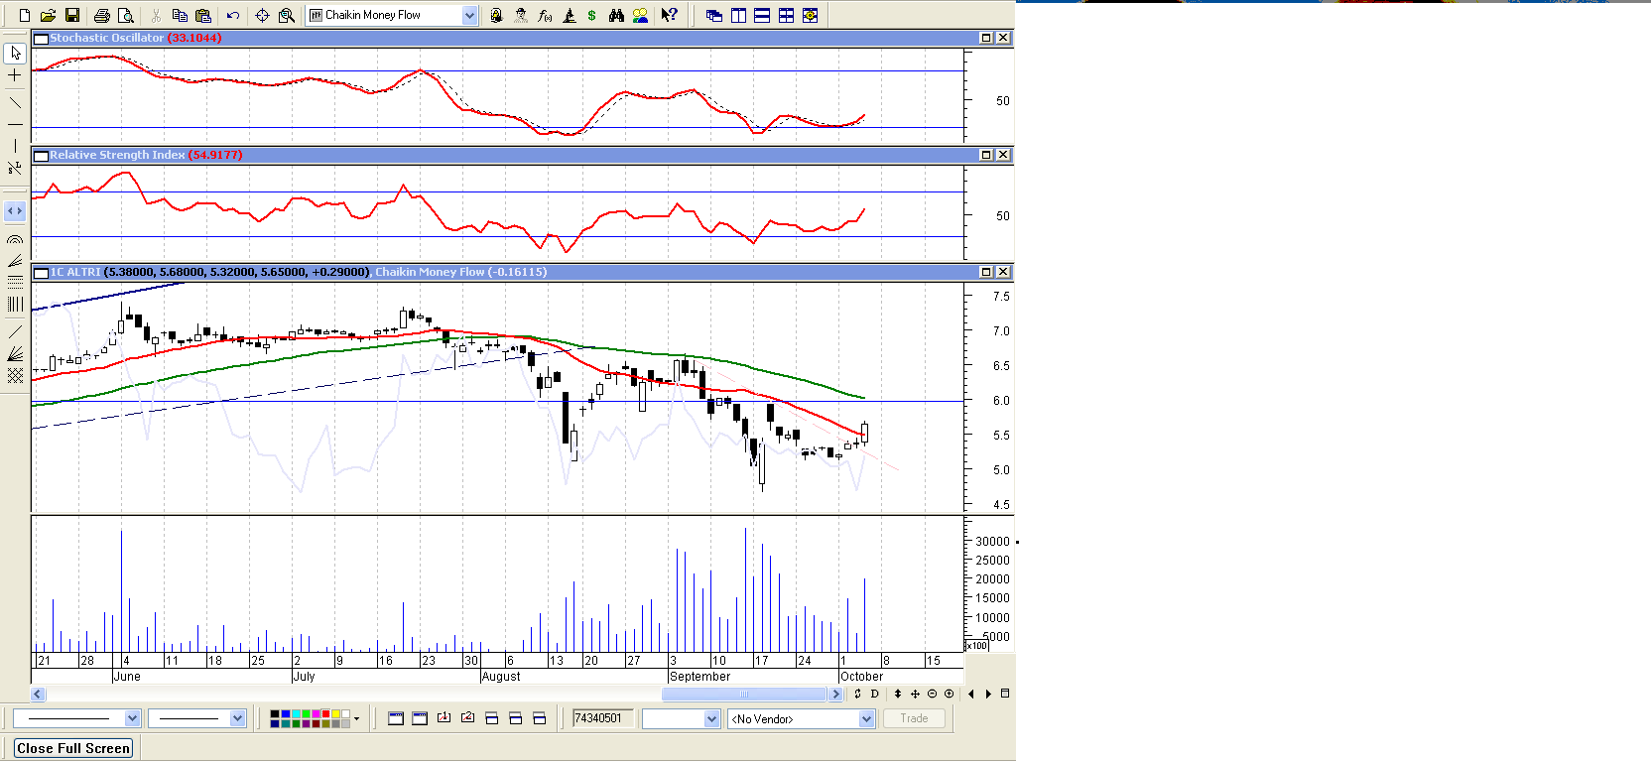1651x762 pixels.
Task: Click the zoom in plus circle icon
Action: [x=949, y=695]
